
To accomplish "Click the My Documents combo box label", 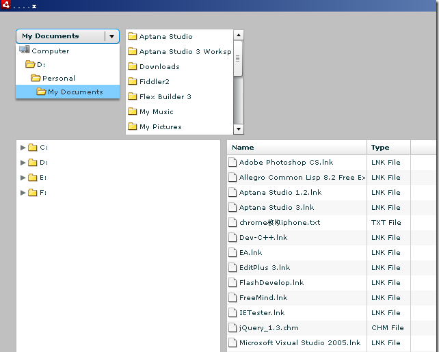I will pos(51,36).
